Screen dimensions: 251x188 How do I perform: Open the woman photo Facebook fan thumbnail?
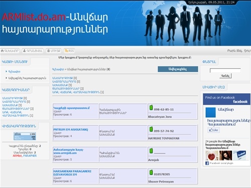tap(225, 155)
